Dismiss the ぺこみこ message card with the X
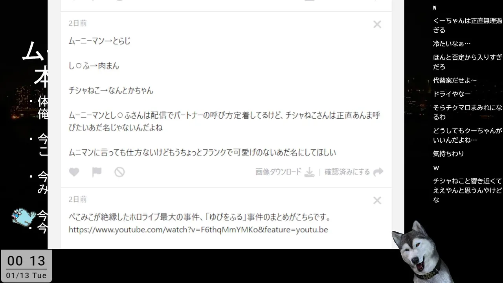The image size is (503, 283). [x=377, y=200]
